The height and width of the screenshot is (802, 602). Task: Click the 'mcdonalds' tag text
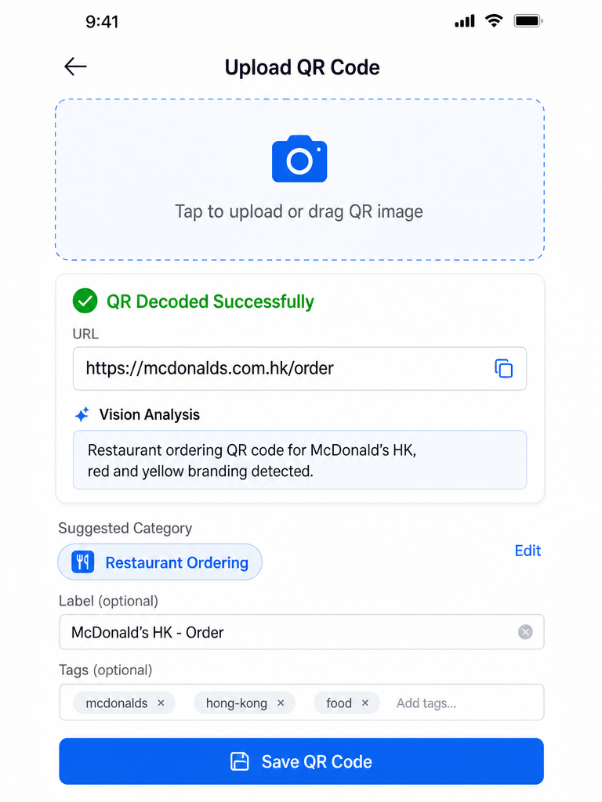point(117,703)
